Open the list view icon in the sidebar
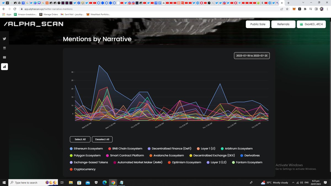 (4, 48)
